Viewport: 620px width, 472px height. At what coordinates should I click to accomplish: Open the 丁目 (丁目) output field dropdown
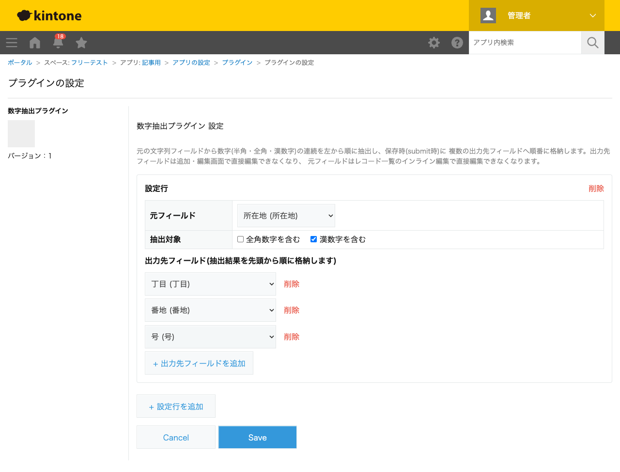[210, 284]
